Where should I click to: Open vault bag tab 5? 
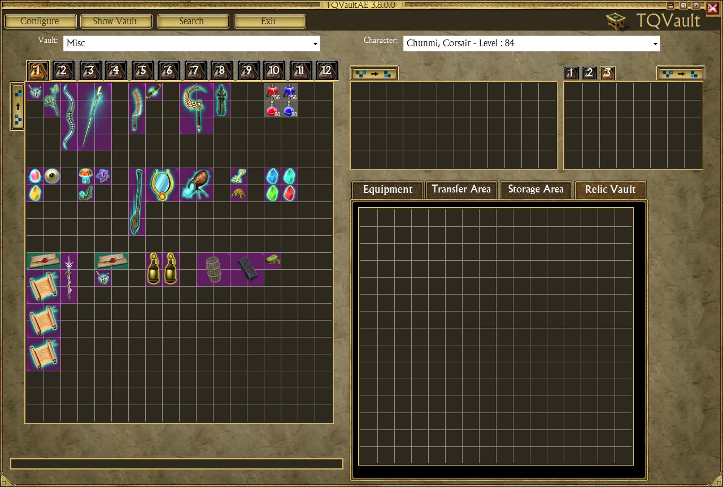point(142,71)
